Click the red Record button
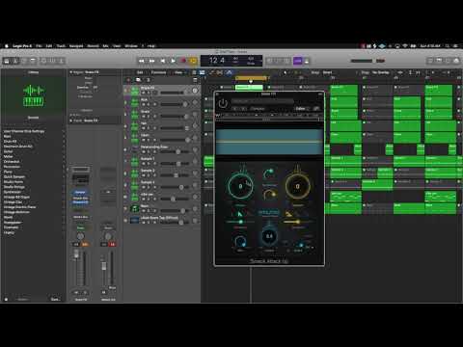 183,61
